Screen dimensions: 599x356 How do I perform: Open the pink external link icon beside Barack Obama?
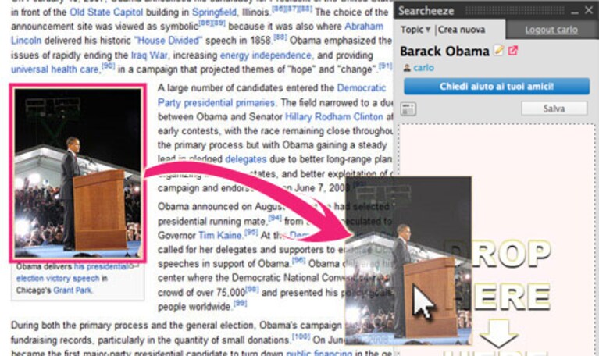pyautogui.click(x=512, y=51)
